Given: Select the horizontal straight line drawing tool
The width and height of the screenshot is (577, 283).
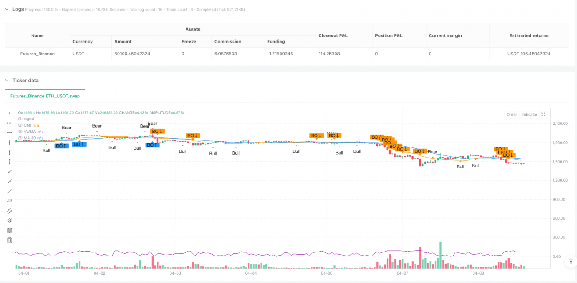Looking at the screenshot, I should (x=9, y=113).
